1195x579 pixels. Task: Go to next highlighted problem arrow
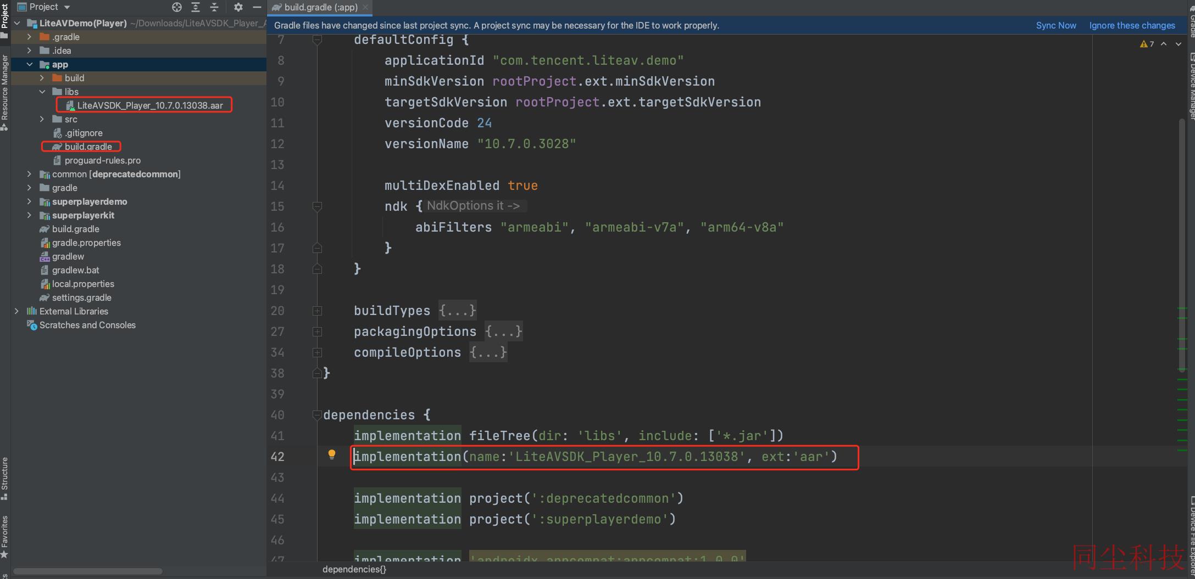[x=1179, y=44]
